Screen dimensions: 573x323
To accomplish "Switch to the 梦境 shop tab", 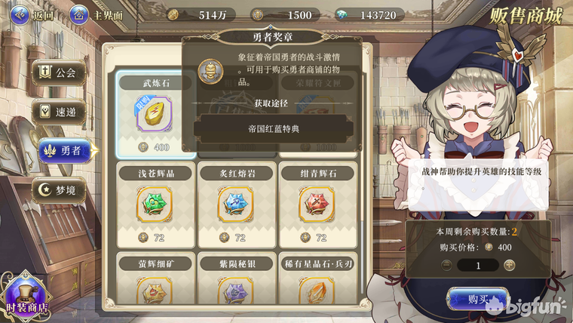I will click(59, 190).
